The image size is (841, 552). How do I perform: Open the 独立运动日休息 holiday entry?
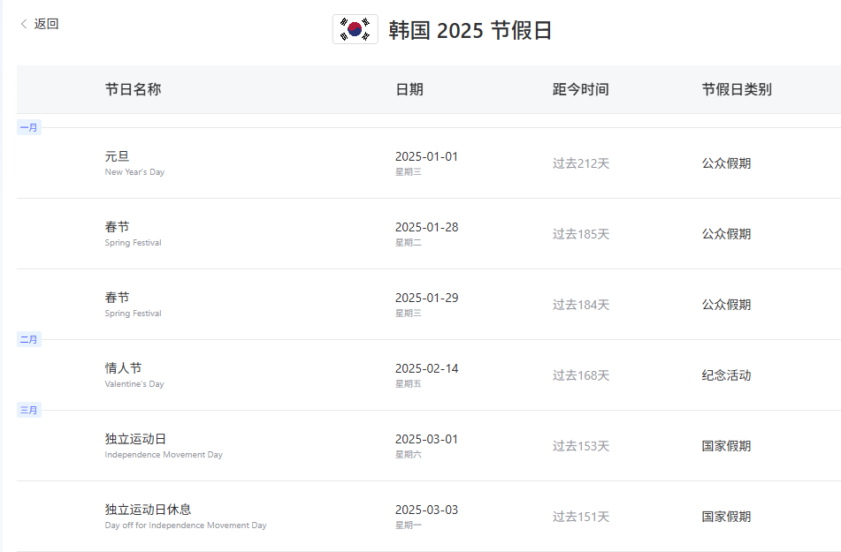[x=148, y=510]
